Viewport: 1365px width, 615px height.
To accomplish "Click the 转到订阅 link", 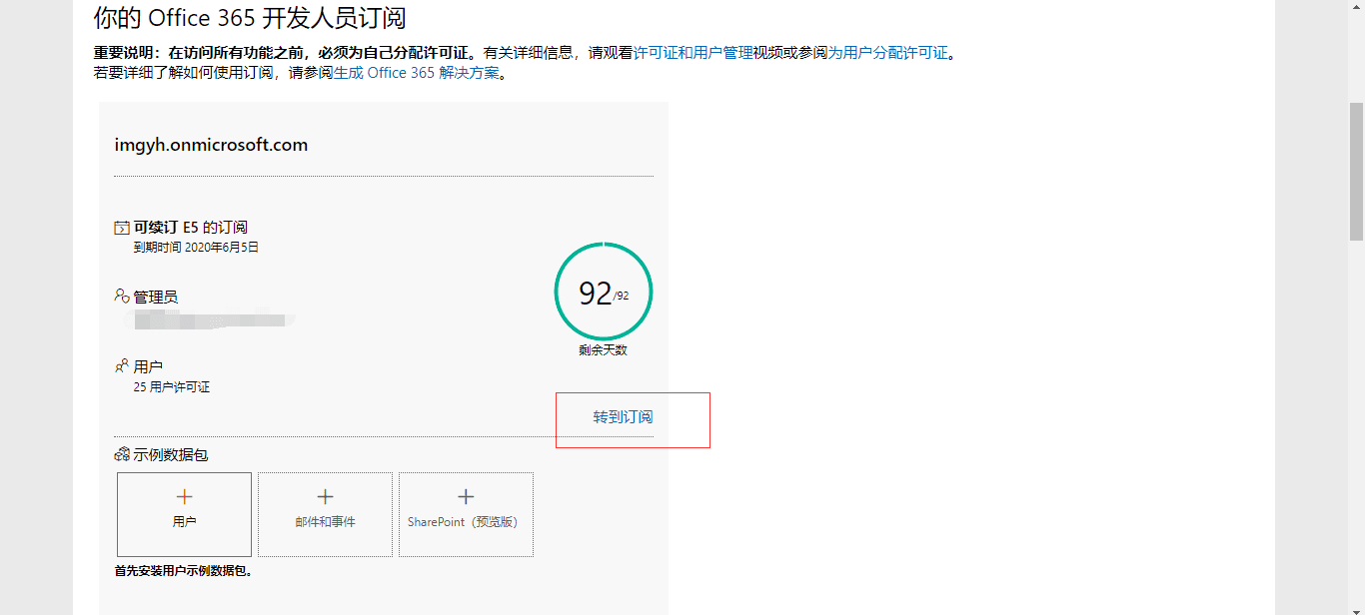I will (623, 417).
